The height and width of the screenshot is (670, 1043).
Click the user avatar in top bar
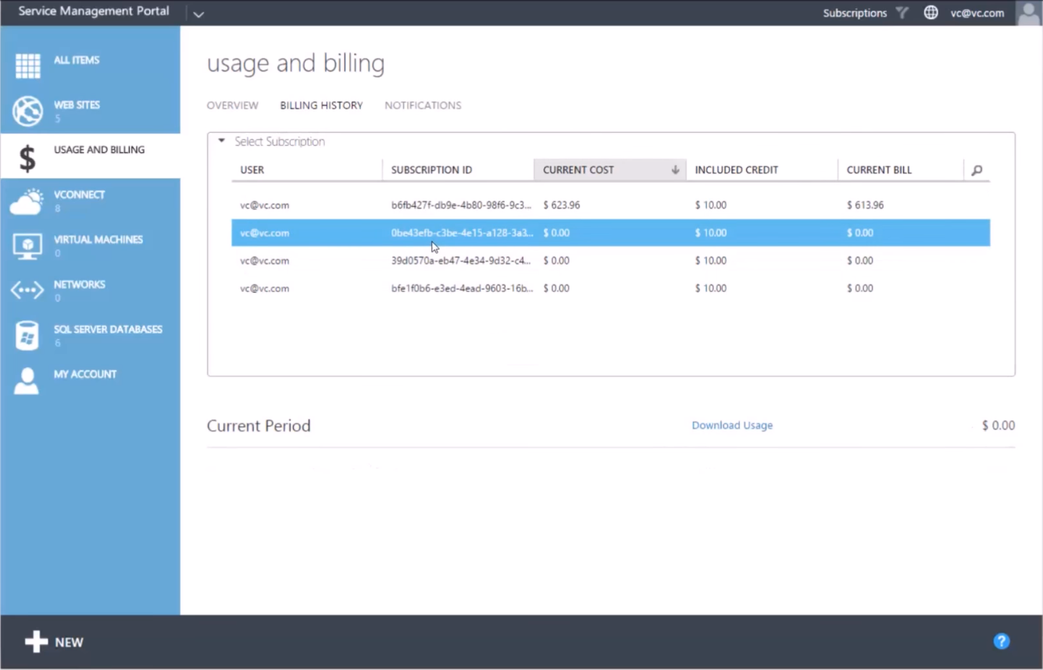coord(1029,12)
